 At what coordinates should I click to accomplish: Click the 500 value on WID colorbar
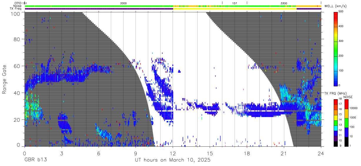click(x=342, y=12)
